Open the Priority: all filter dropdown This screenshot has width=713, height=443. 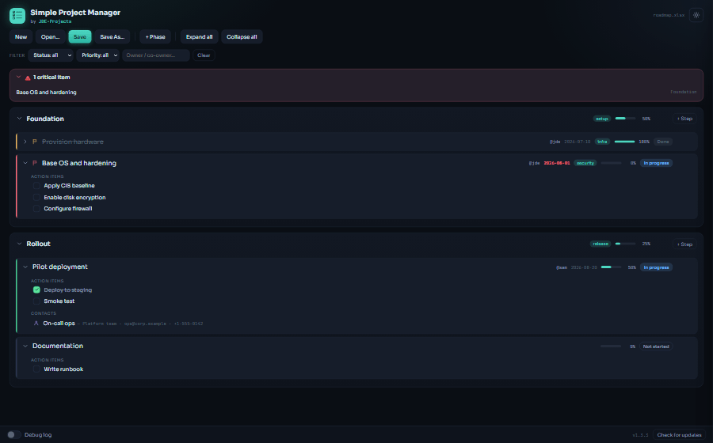tap(97, 55)
